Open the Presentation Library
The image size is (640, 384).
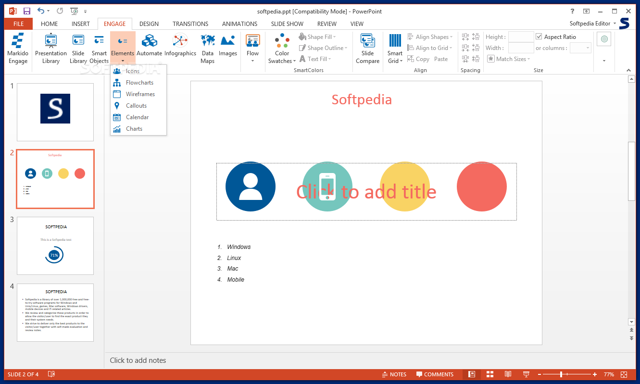tap(50, 49)
